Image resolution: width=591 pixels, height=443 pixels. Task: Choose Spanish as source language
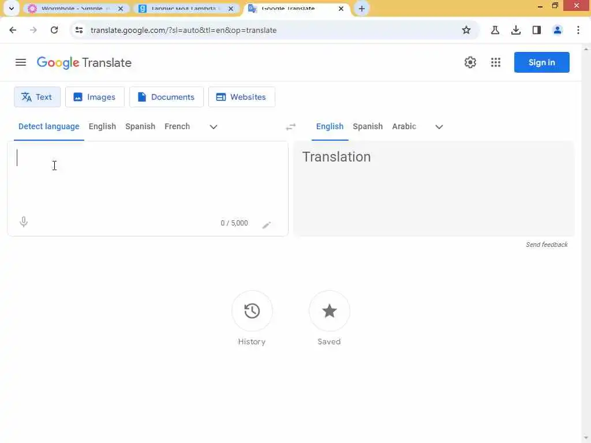coord(140,126)
